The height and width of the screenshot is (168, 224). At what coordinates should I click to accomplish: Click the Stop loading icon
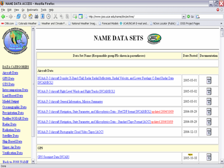25,16
